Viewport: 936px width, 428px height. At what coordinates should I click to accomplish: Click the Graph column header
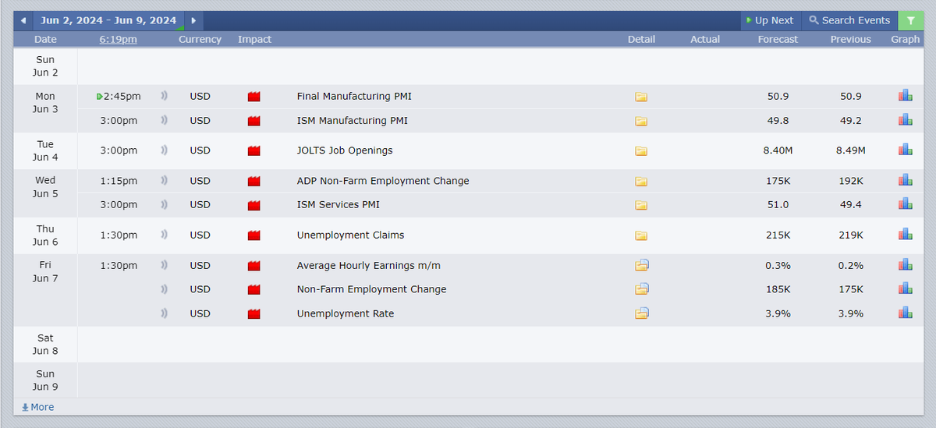coord(906,39)
